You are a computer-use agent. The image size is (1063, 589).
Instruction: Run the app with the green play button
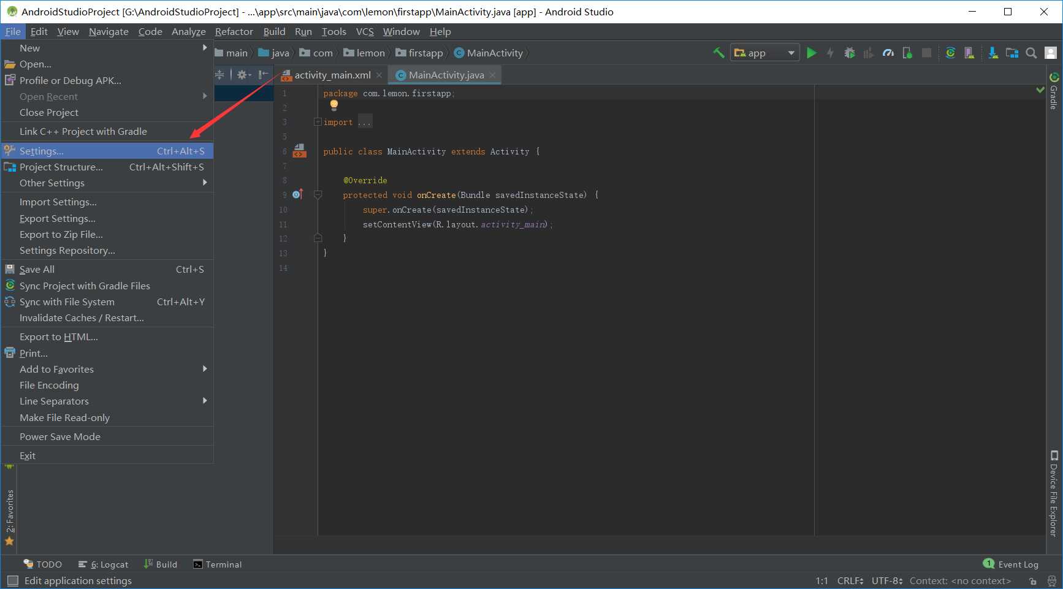click(812, 53)
